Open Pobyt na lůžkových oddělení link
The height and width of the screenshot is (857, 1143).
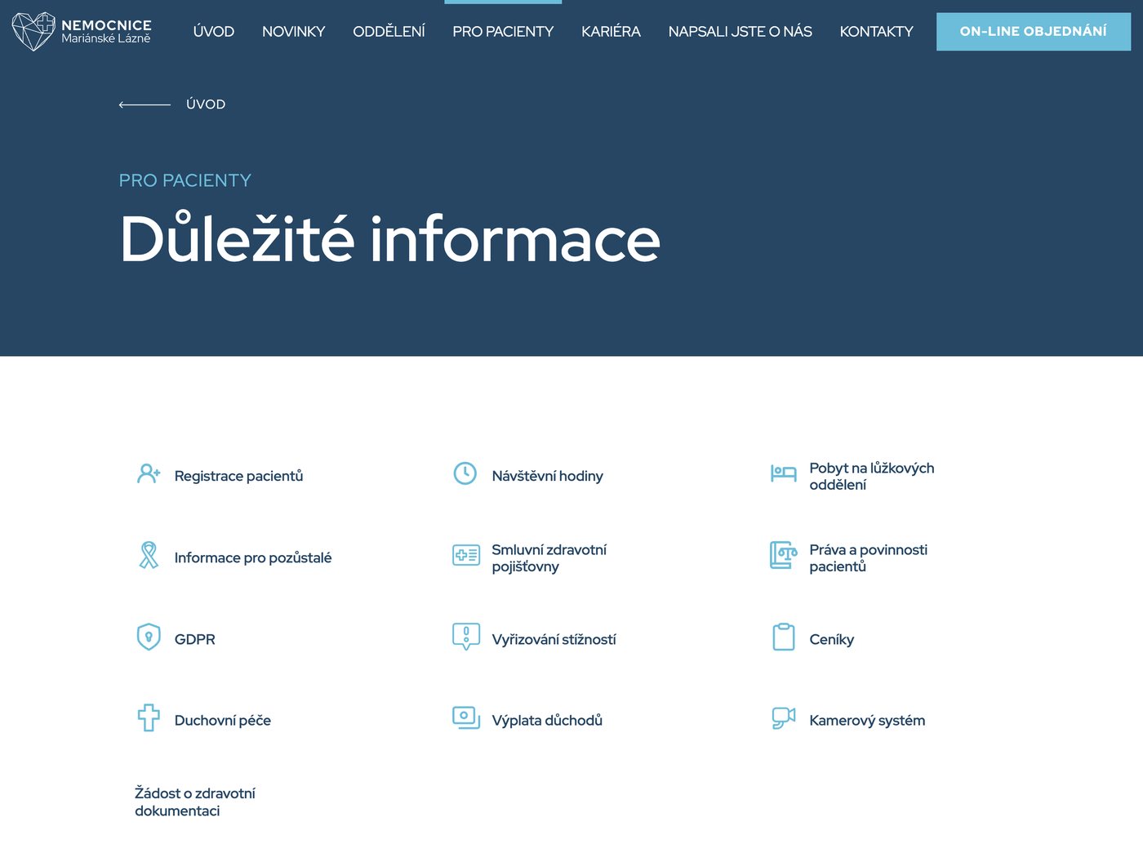[x=871, y=476]
